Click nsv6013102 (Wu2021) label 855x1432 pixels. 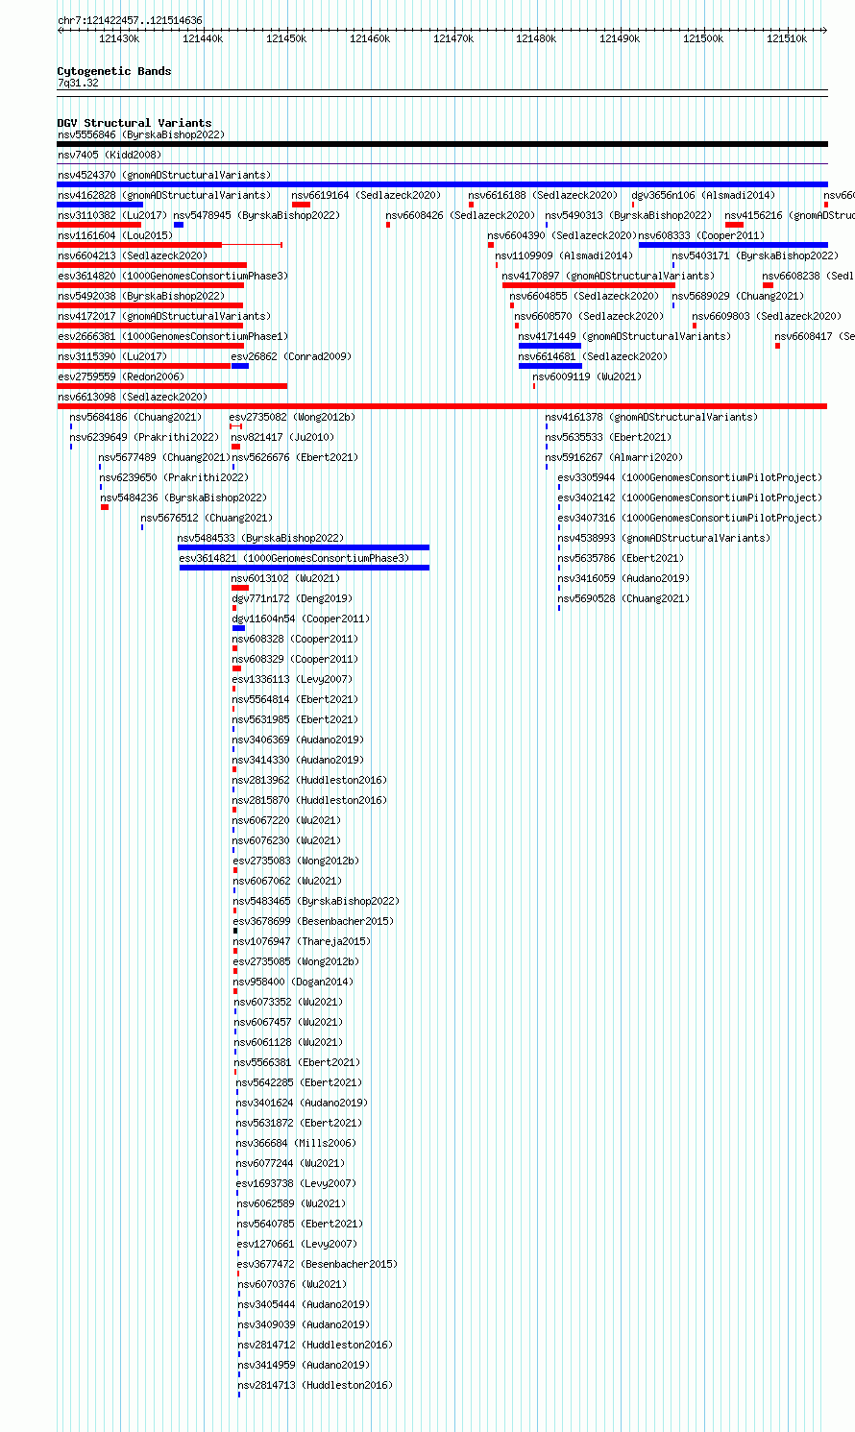[285, 578]
